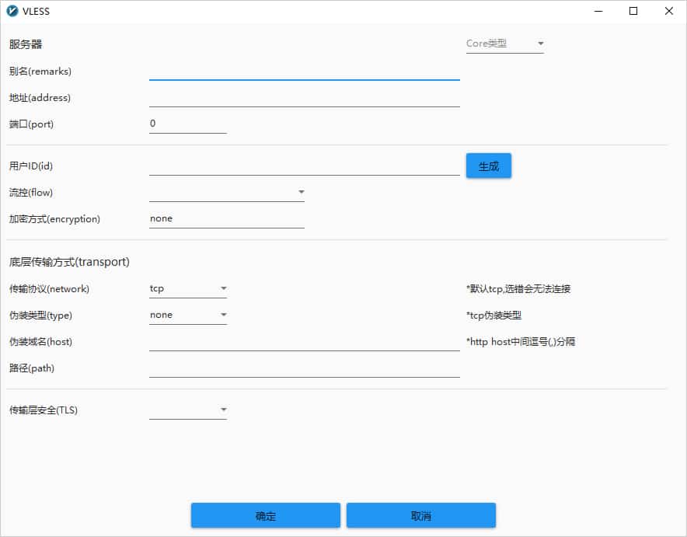Click the 别名(remarks) input field
This screenshot has width=687, height=537.
(303, 75)
